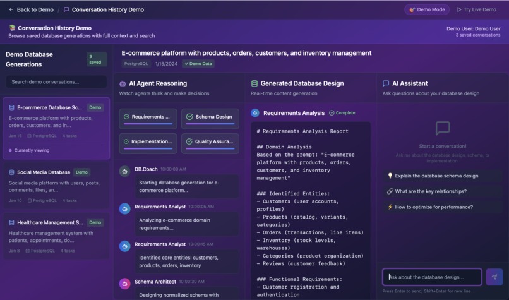Screen dimensions: 509x300
Task: Click the lightbulb icon on Explain suggestion
Action: (x=390, y=176)
